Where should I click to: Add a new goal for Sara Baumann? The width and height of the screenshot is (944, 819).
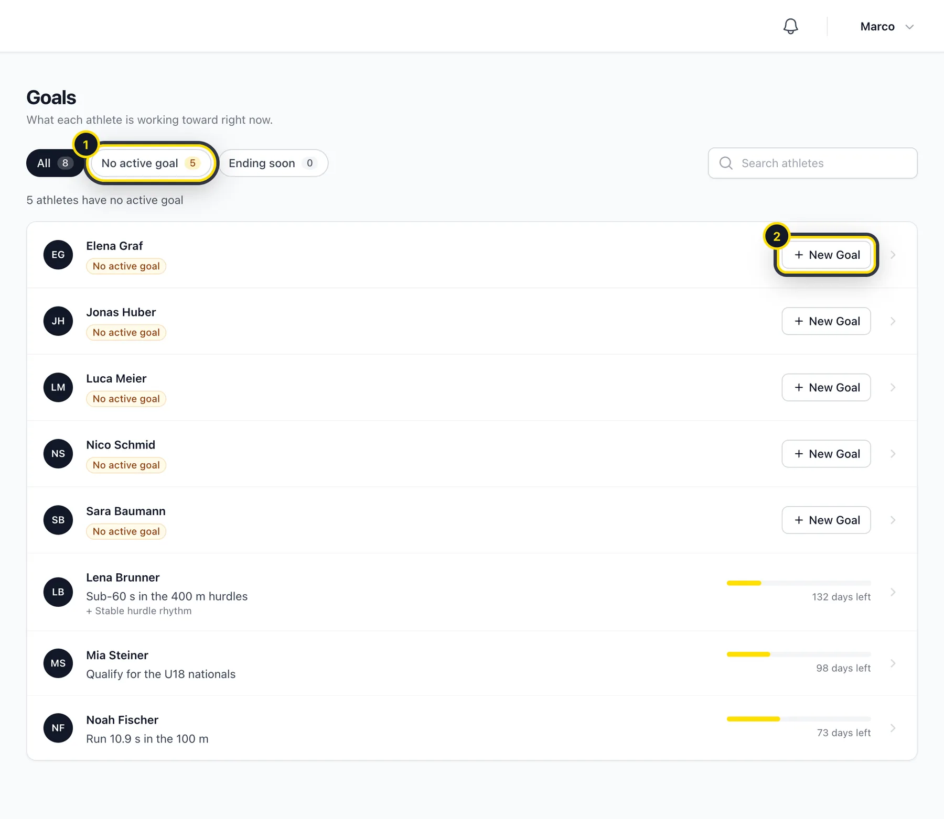tap(826, 520)
